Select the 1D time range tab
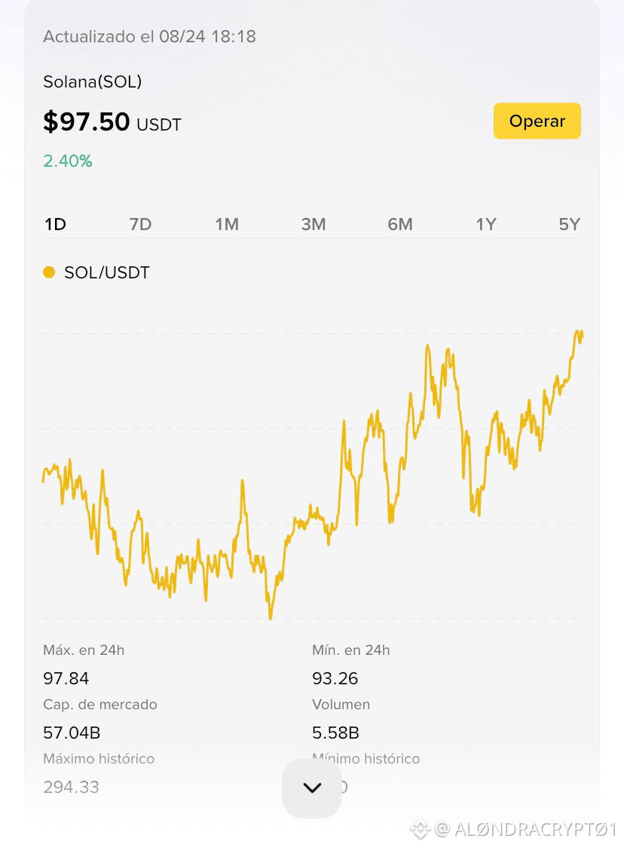 click(x=55, y=224)
